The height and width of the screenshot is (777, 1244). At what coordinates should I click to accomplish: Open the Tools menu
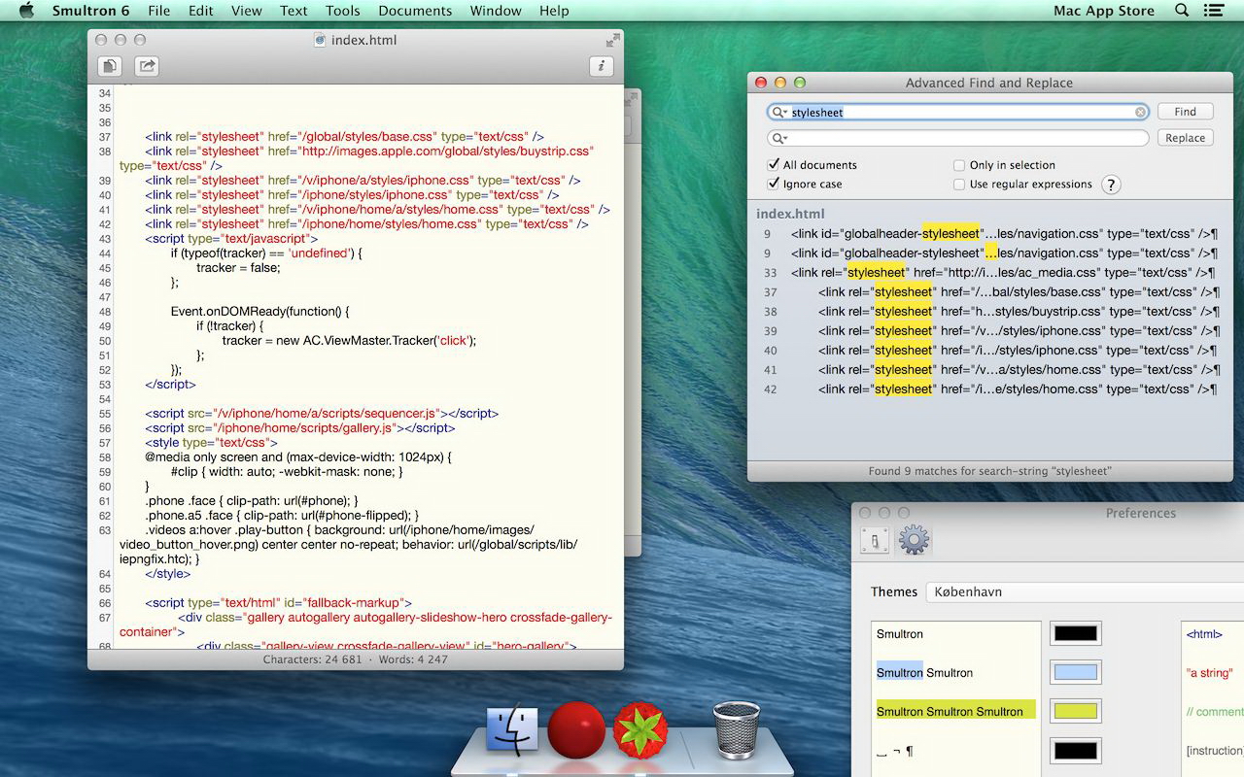click(342, 11)
